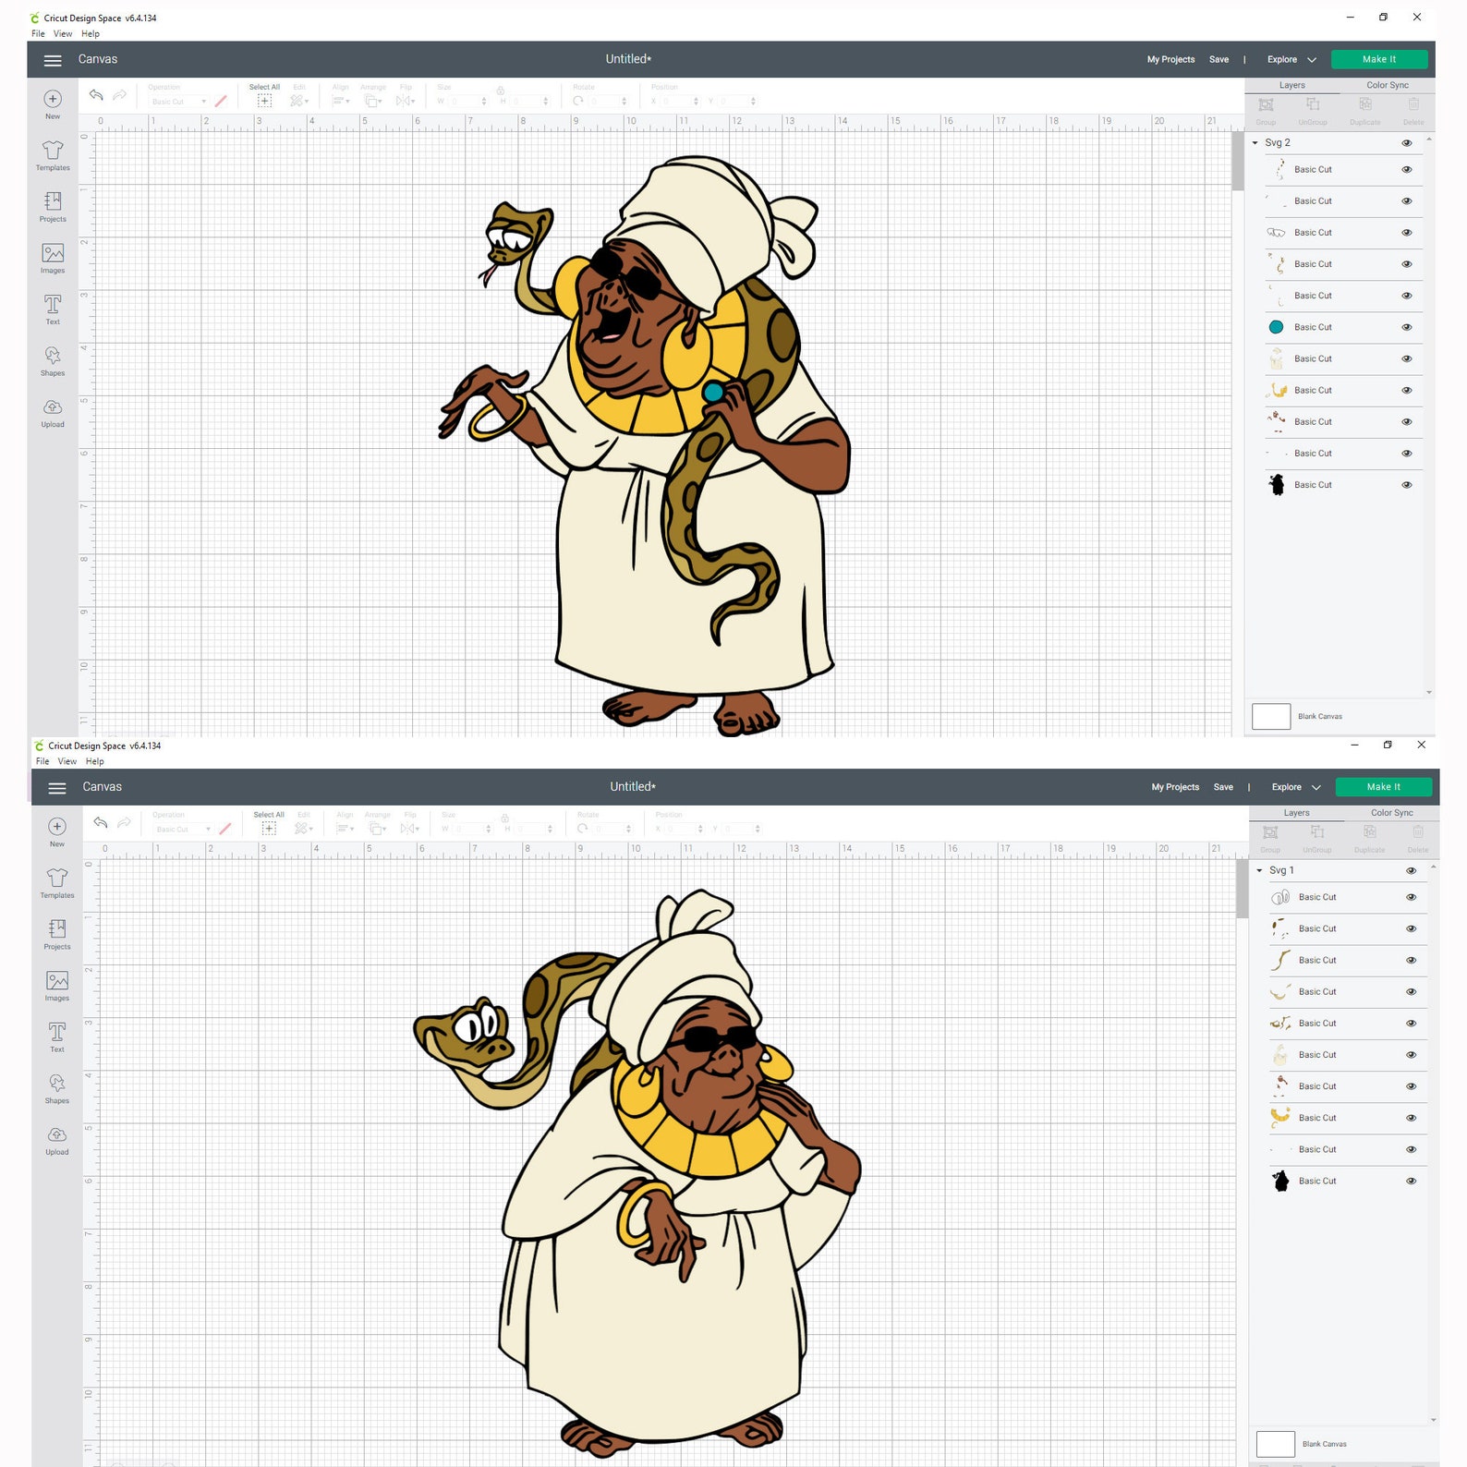1467x1467 pixels.
Task: Open the Operation dropdown in the Svg 1 window
Action: (x=183, y=830)
